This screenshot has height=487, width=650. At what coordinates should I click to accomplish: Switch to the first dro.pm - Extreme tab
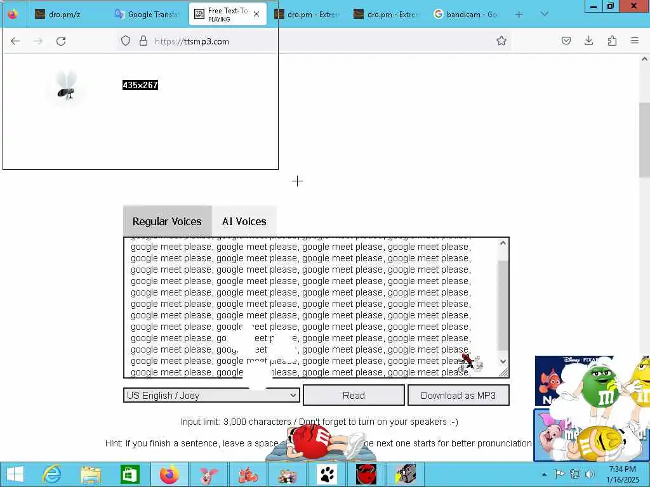tap(308, 15)
